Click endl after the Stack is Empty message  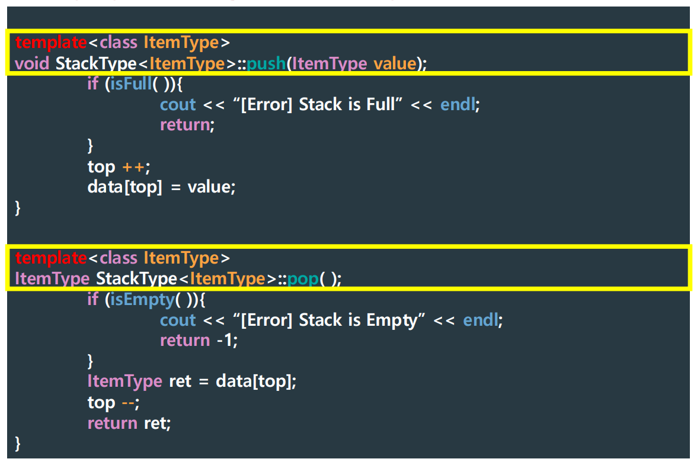[x=481, y=320]
